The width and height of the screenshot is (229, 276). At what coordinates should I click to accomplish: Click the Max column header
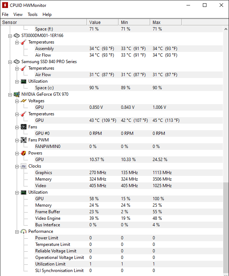pos(166,22)
